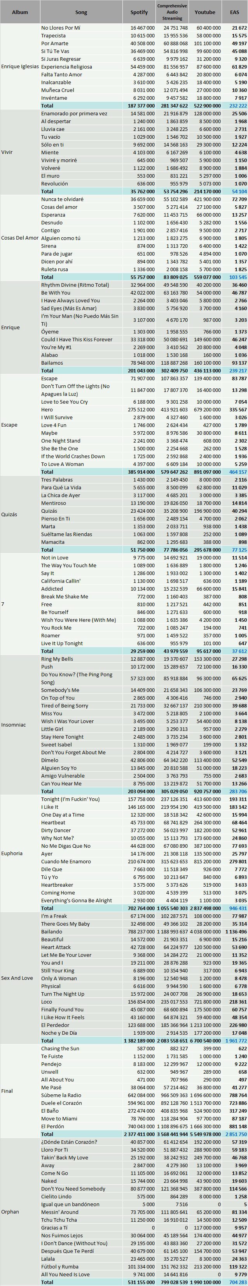
Task: Click the song Wish You Were Here (With Me)
Action: coord(78,619)
